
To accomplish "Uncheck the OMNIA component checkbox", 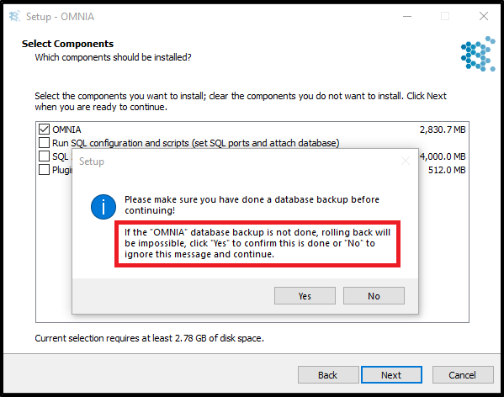I will 44,130.
